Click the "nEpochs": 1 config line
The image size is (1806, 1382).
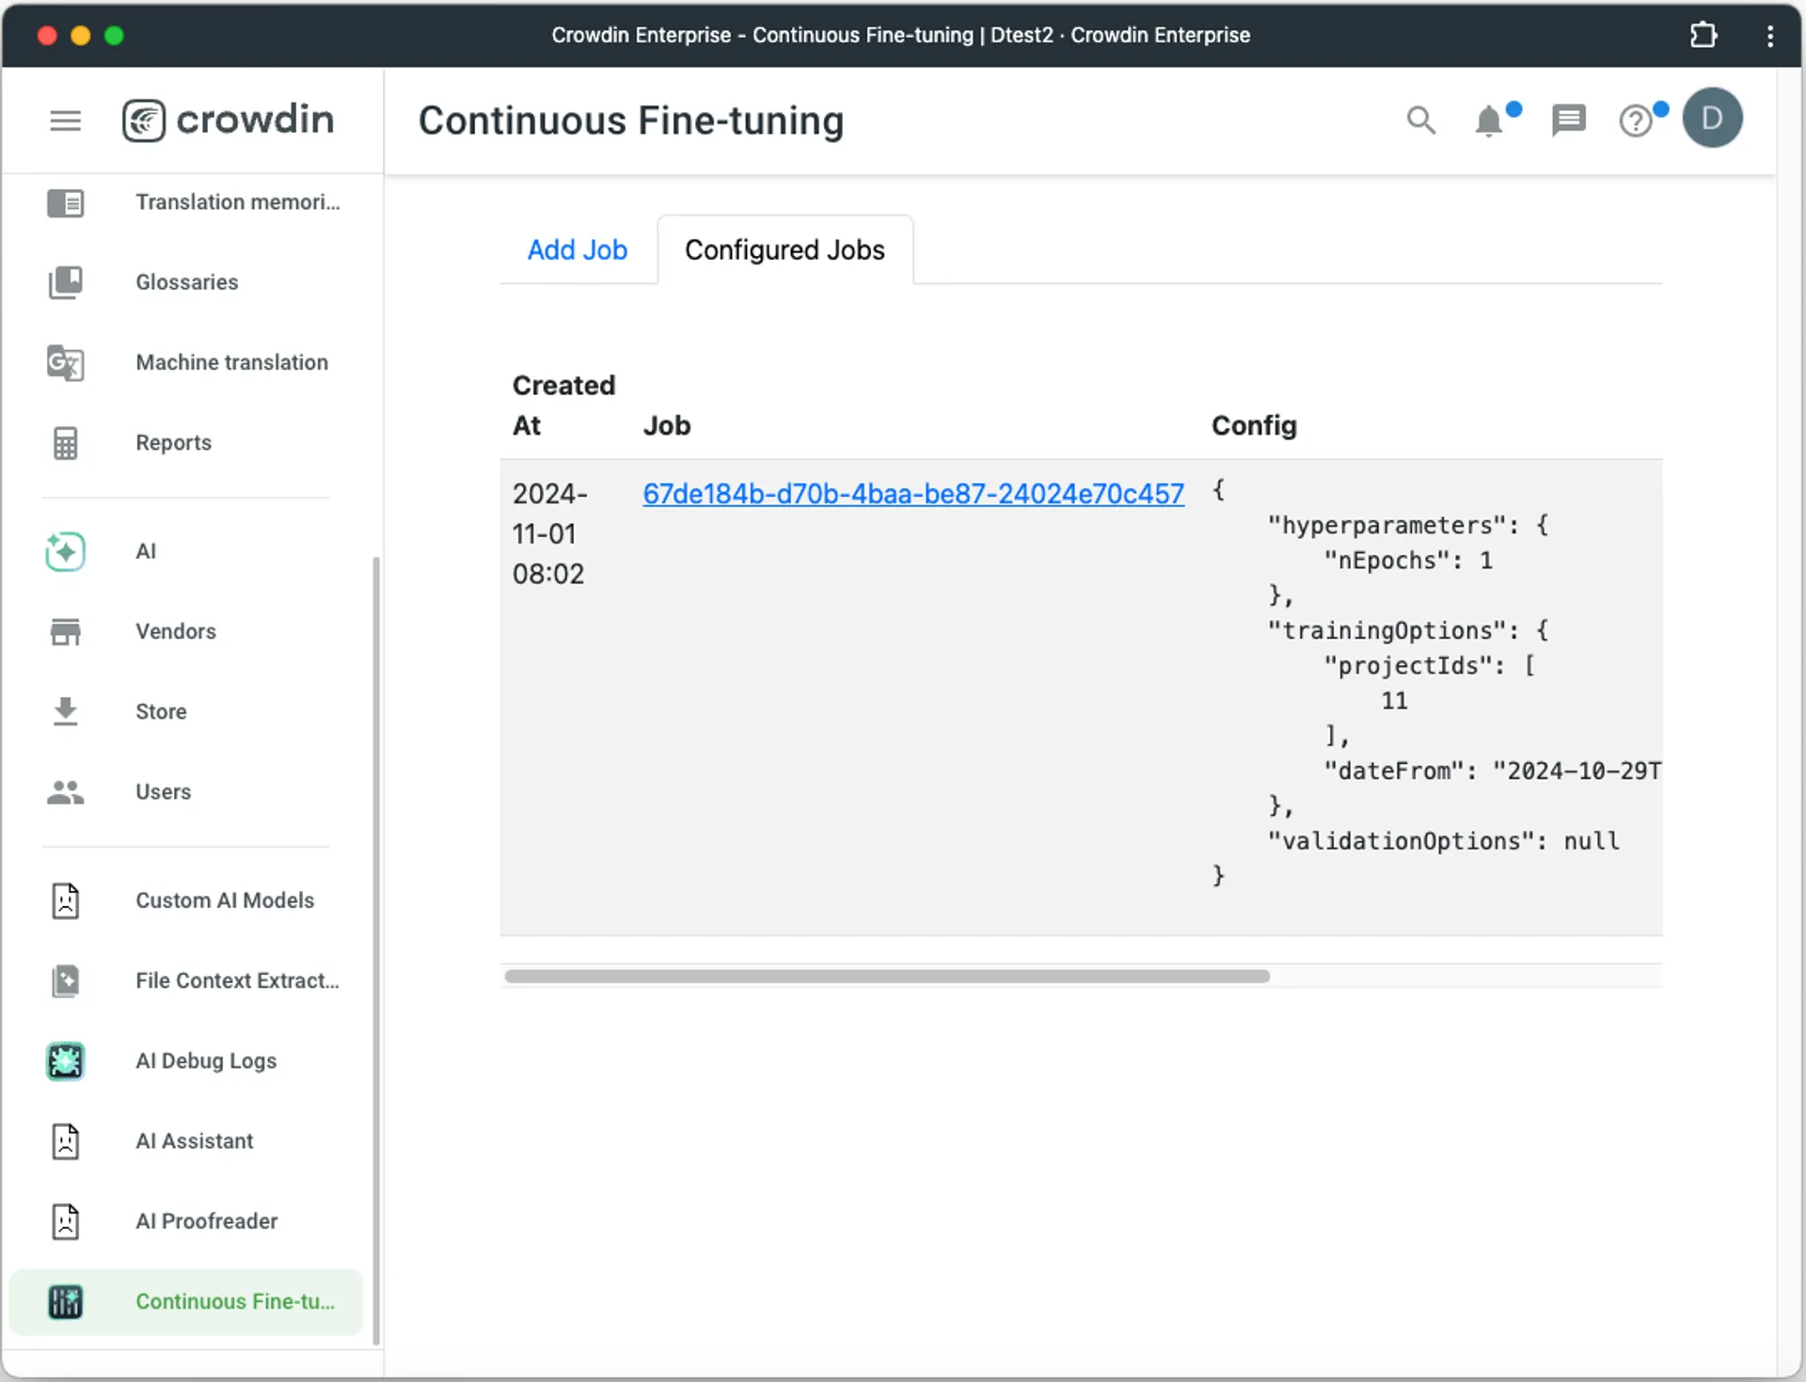(x=1408, y=561)
